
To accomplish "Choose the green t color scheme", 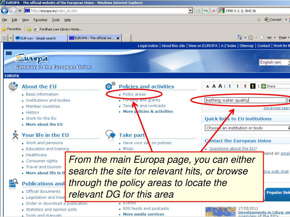I will (238, 86).
